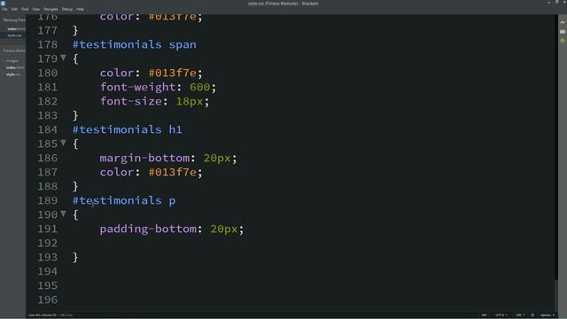
Task: Open the Fitness Website project dropdown
Action: click(14, 51)
